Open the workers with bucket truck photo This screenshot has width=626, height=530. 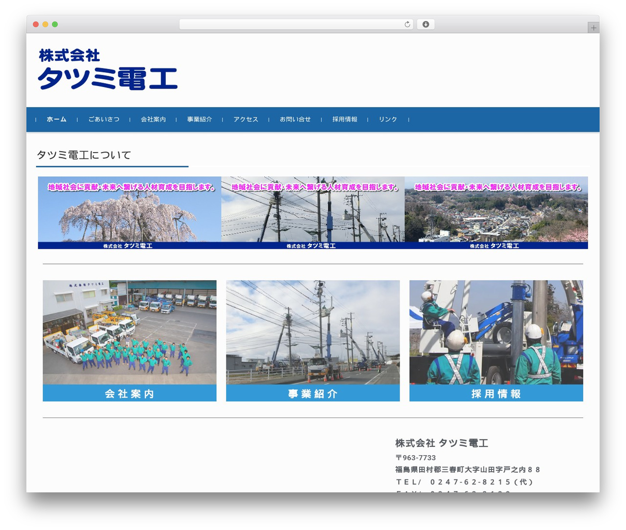coord(496,332)
